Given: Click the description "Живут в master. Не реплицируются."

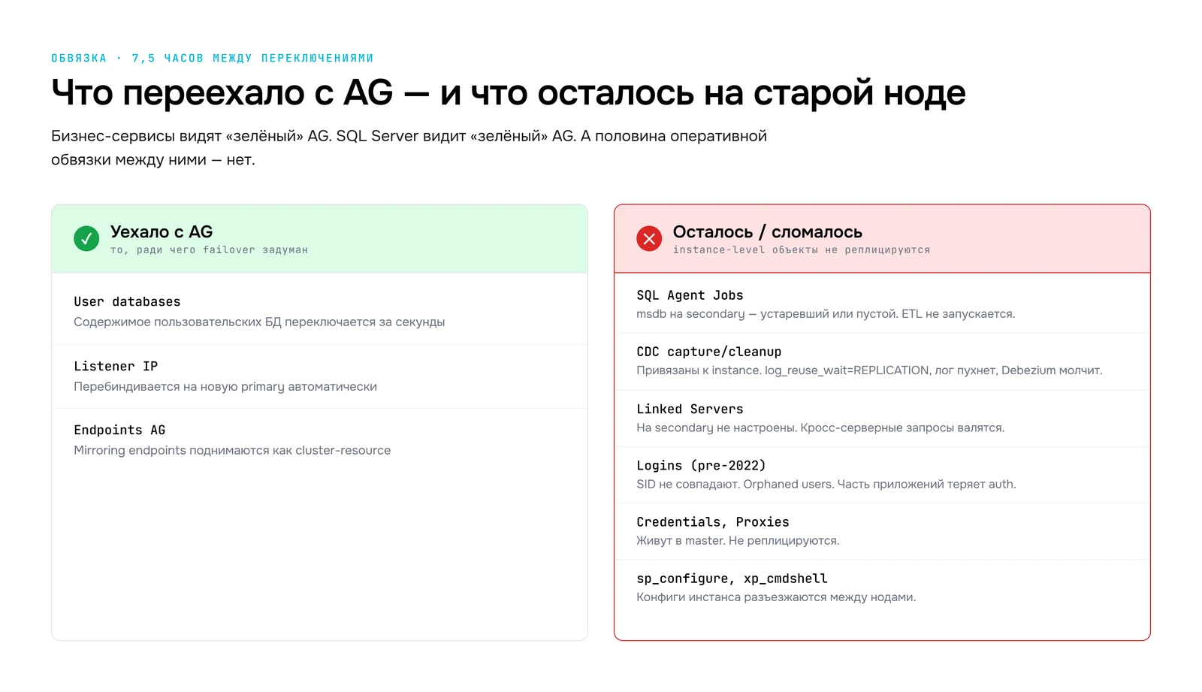Looking at the screenshot, I should 738,540.
